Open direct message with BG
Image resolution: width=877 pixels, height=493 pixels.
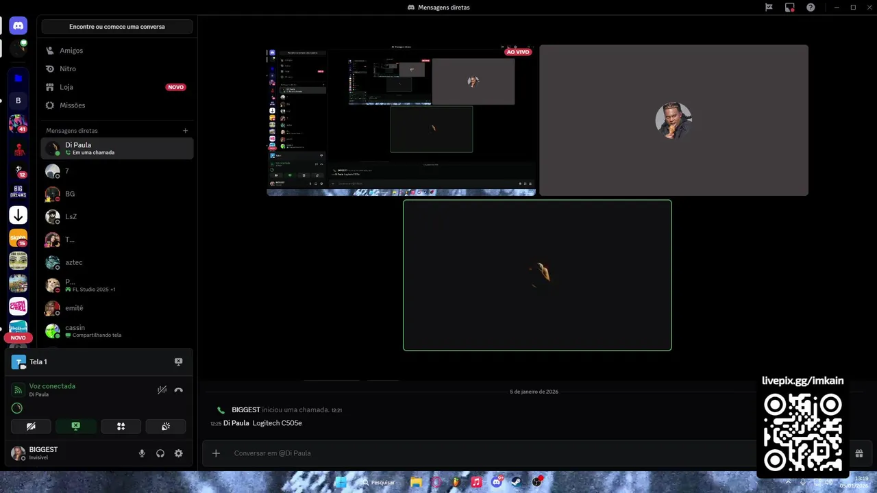point(117,194)
